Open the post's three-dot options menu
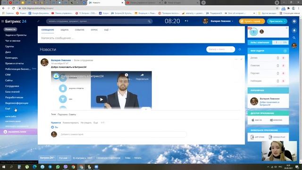The image size is (302, 170). [x=236, y=59]
